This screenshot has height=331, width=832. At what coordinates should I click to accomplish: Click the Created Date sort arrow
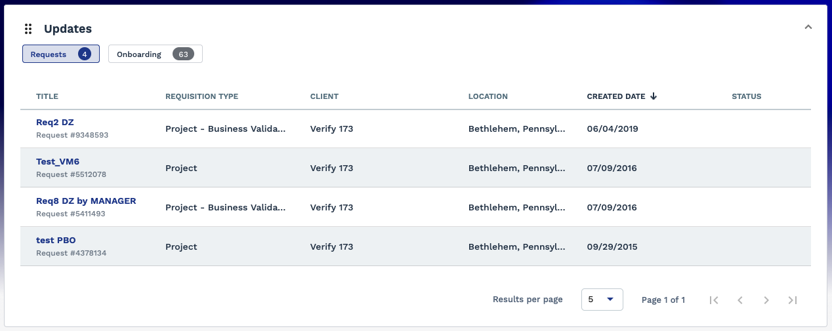tap(654, 96)
